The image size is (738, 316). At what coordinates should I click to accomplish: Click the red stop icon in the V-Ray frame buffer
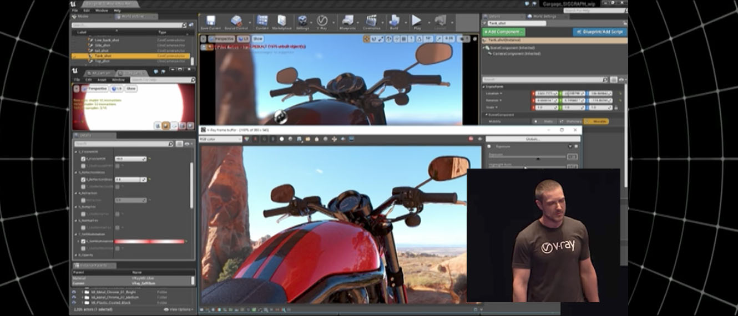471,139
